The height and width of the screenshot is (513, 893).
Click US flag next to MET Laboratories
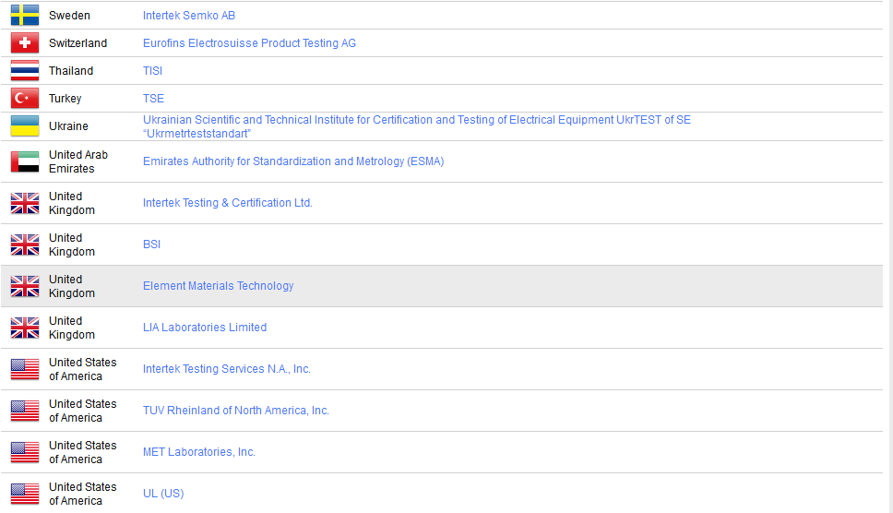(25, 452)
